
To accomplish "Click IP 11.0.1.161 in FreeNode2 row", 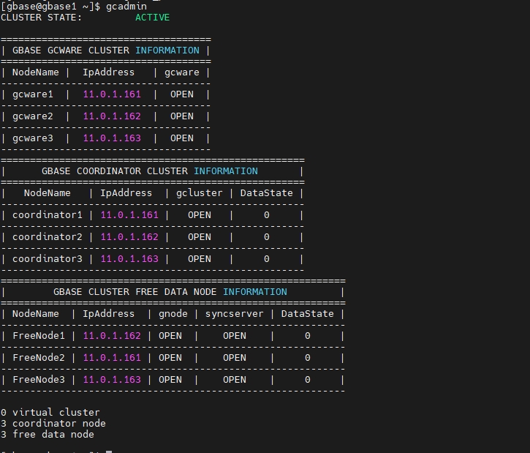I will click(x=112, y=358).
